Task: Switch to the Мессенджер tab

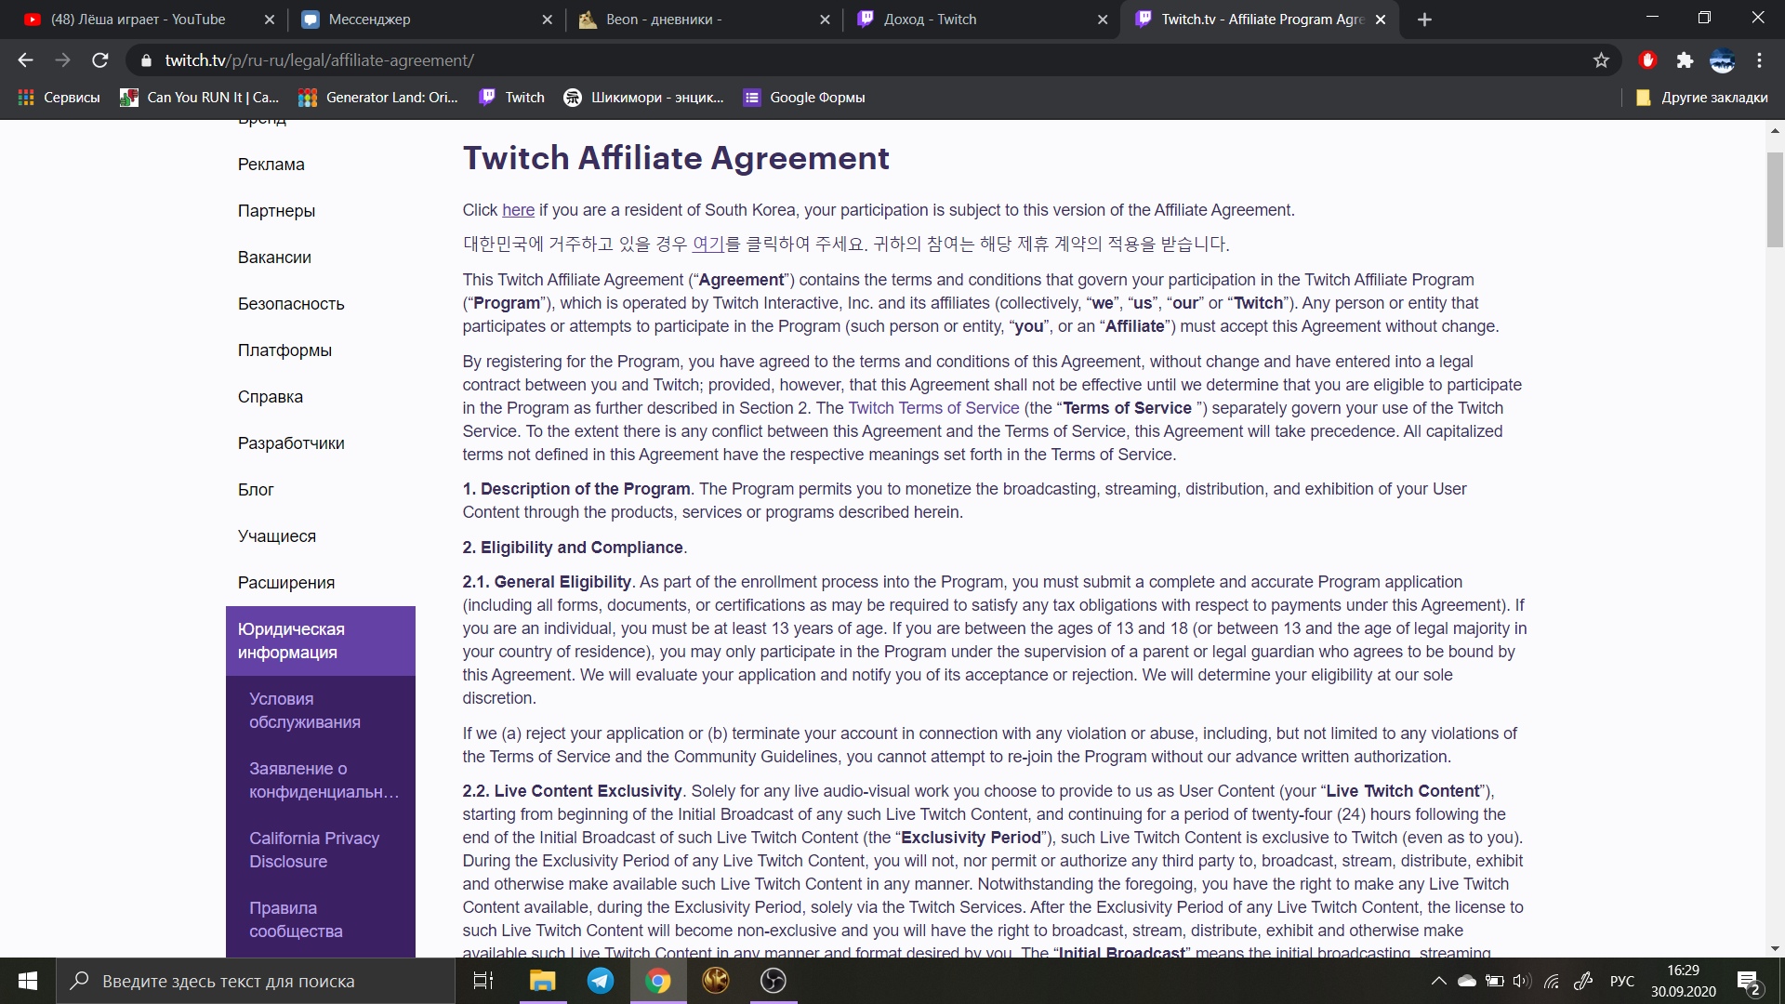Action: click(426, 20)
